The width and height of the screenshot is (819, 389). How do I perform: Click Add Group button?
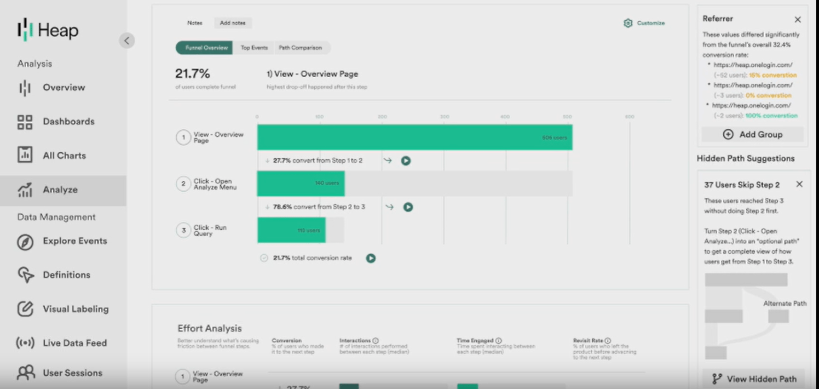(753, 134)
